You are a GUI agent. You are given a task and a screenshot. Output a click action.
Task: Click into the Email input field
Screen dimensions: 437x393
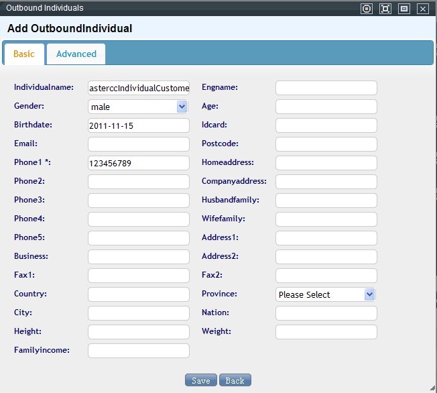coord(139,144)
